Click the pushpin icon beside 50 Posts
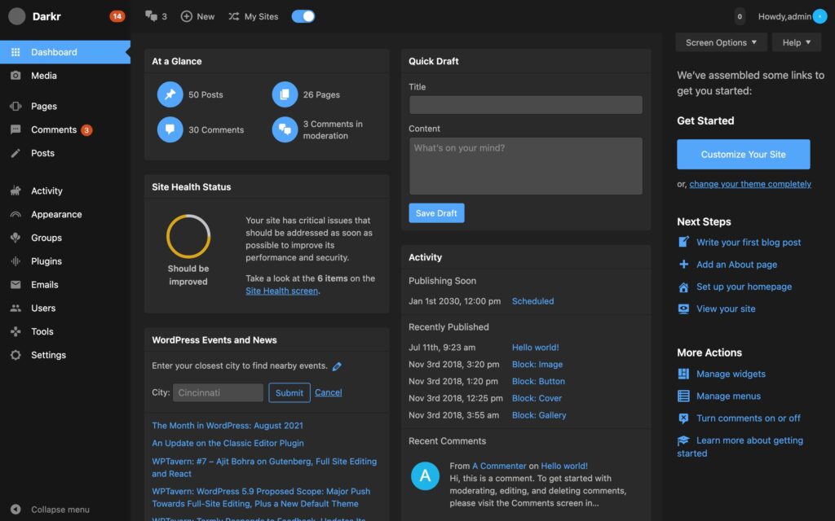Image resolution: width=835 pixels, height=521 pixels. tap(170, 94)
